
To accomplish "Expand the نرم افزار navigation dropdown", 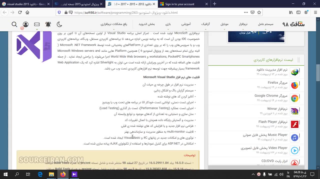I will coord(243,24).
